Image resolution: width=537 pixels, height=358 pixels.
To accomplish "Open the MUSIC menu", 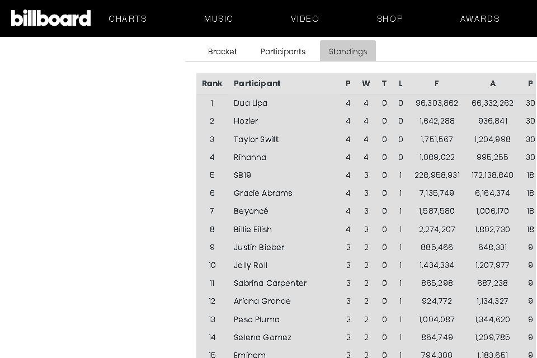I will point(219,19).
